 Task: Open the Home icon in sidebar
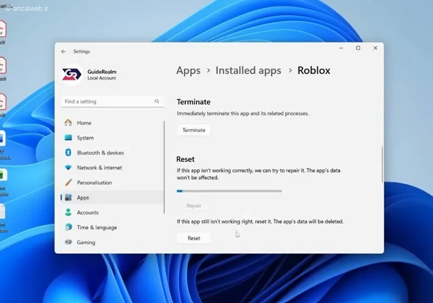[x=68, y=123]
